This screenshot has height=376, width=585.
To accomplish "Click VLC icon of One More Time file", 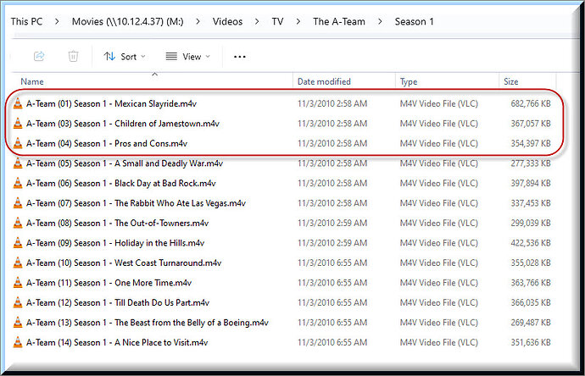I will click(x=18, y=283).
